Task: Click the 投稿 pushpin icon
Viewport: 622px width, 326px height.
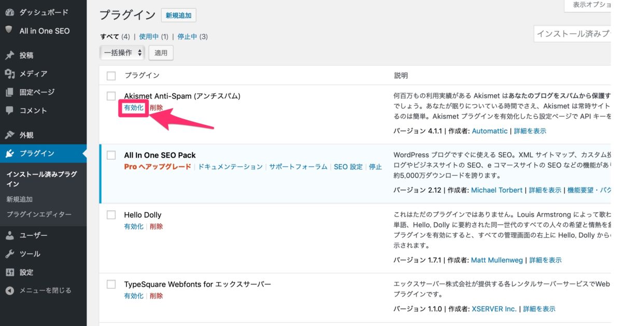Action: click(x=9, y=55)
